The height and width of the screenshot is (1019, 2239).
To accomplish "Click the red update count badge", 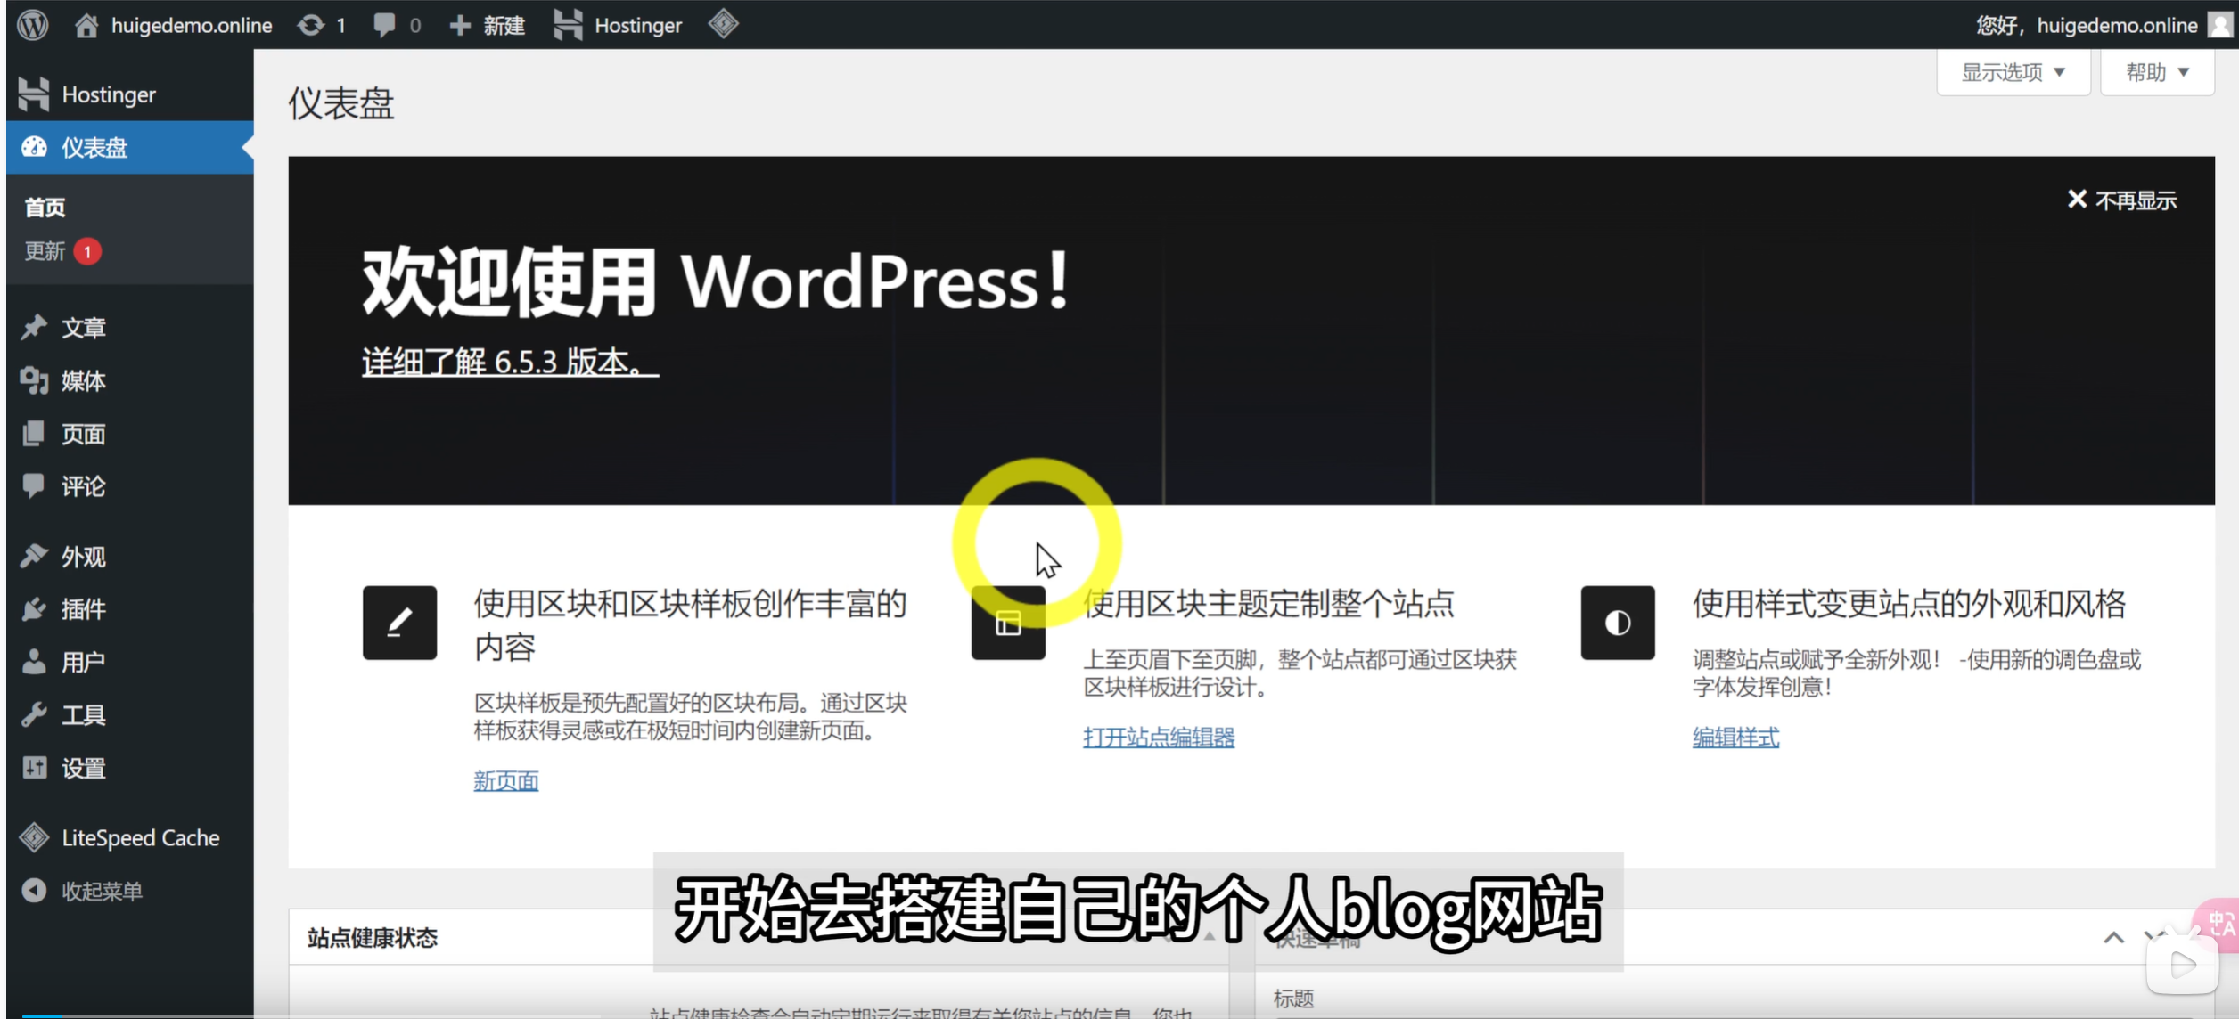I will (87, 251).
